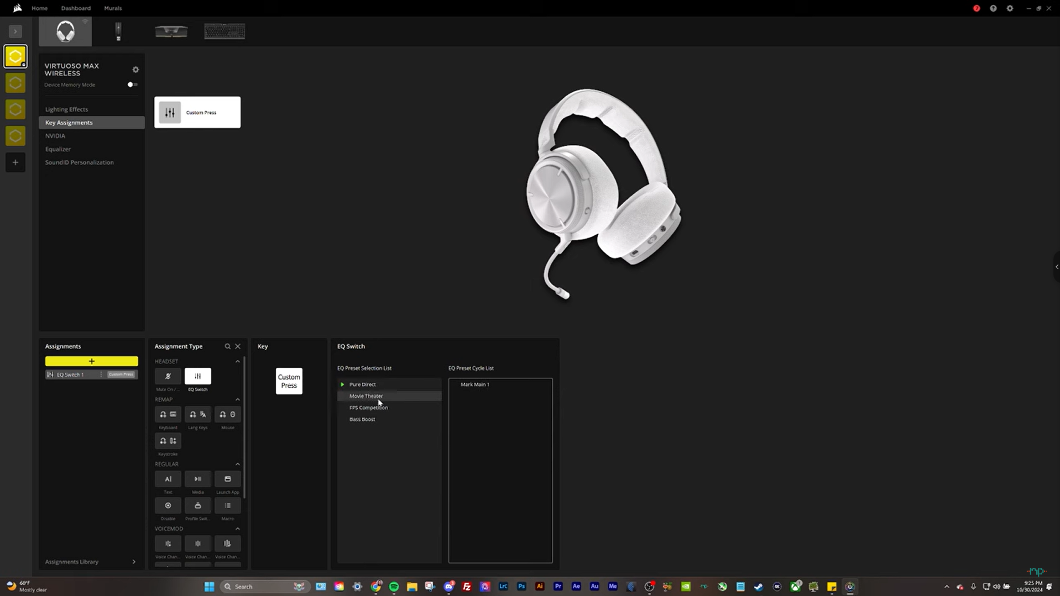The image size is (1060, 596).
Task: Toggle Device Memory Mode switch
Action: (x=133, y=85)
